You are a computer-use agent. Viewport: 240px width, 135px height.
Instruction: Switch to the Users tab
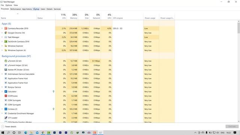pos(43,9)
